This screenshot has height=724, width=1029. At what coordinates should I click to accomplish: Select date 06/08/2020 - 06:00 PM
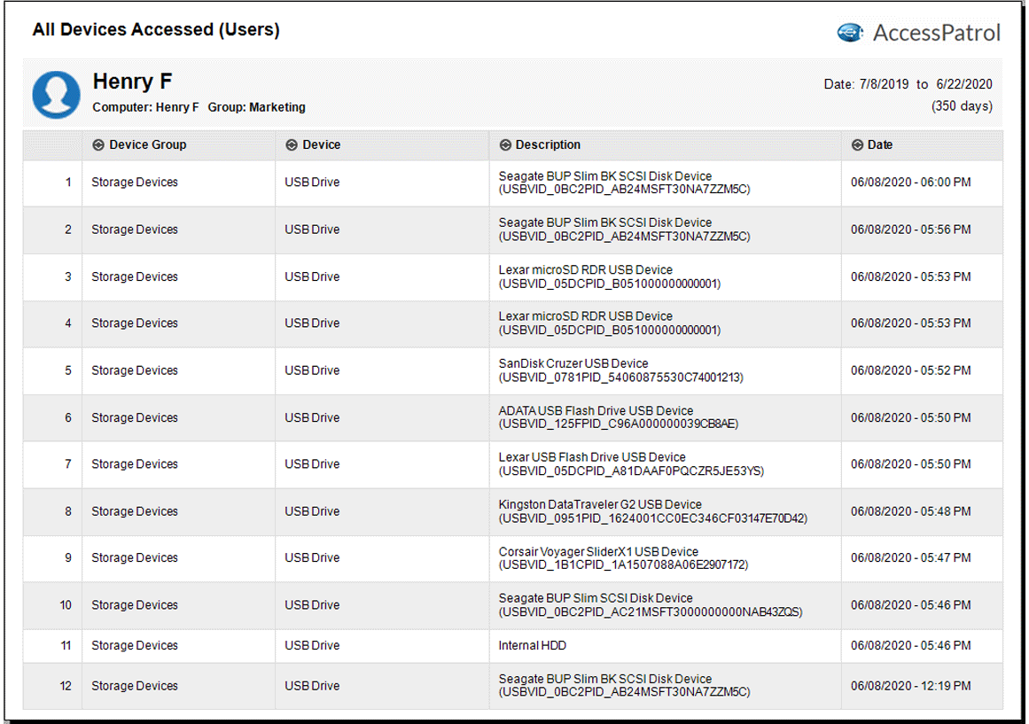click(x=911, y=183)
